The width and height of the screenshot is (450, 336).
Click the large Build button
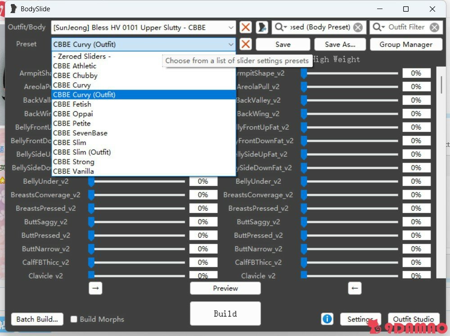(225, 313)
